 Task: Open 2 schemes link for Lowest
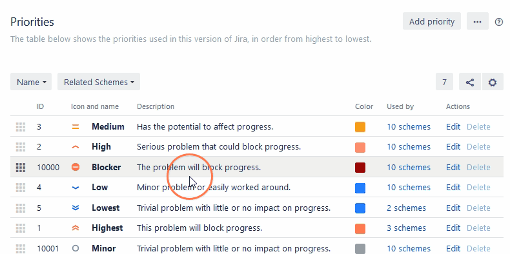pyautogui.click(x=406, y=208)
